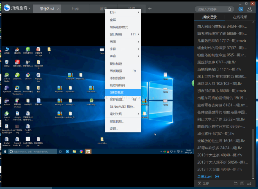Switch to the 片库 tab
This screenshot has height=189, width=258.
[75, 9]
